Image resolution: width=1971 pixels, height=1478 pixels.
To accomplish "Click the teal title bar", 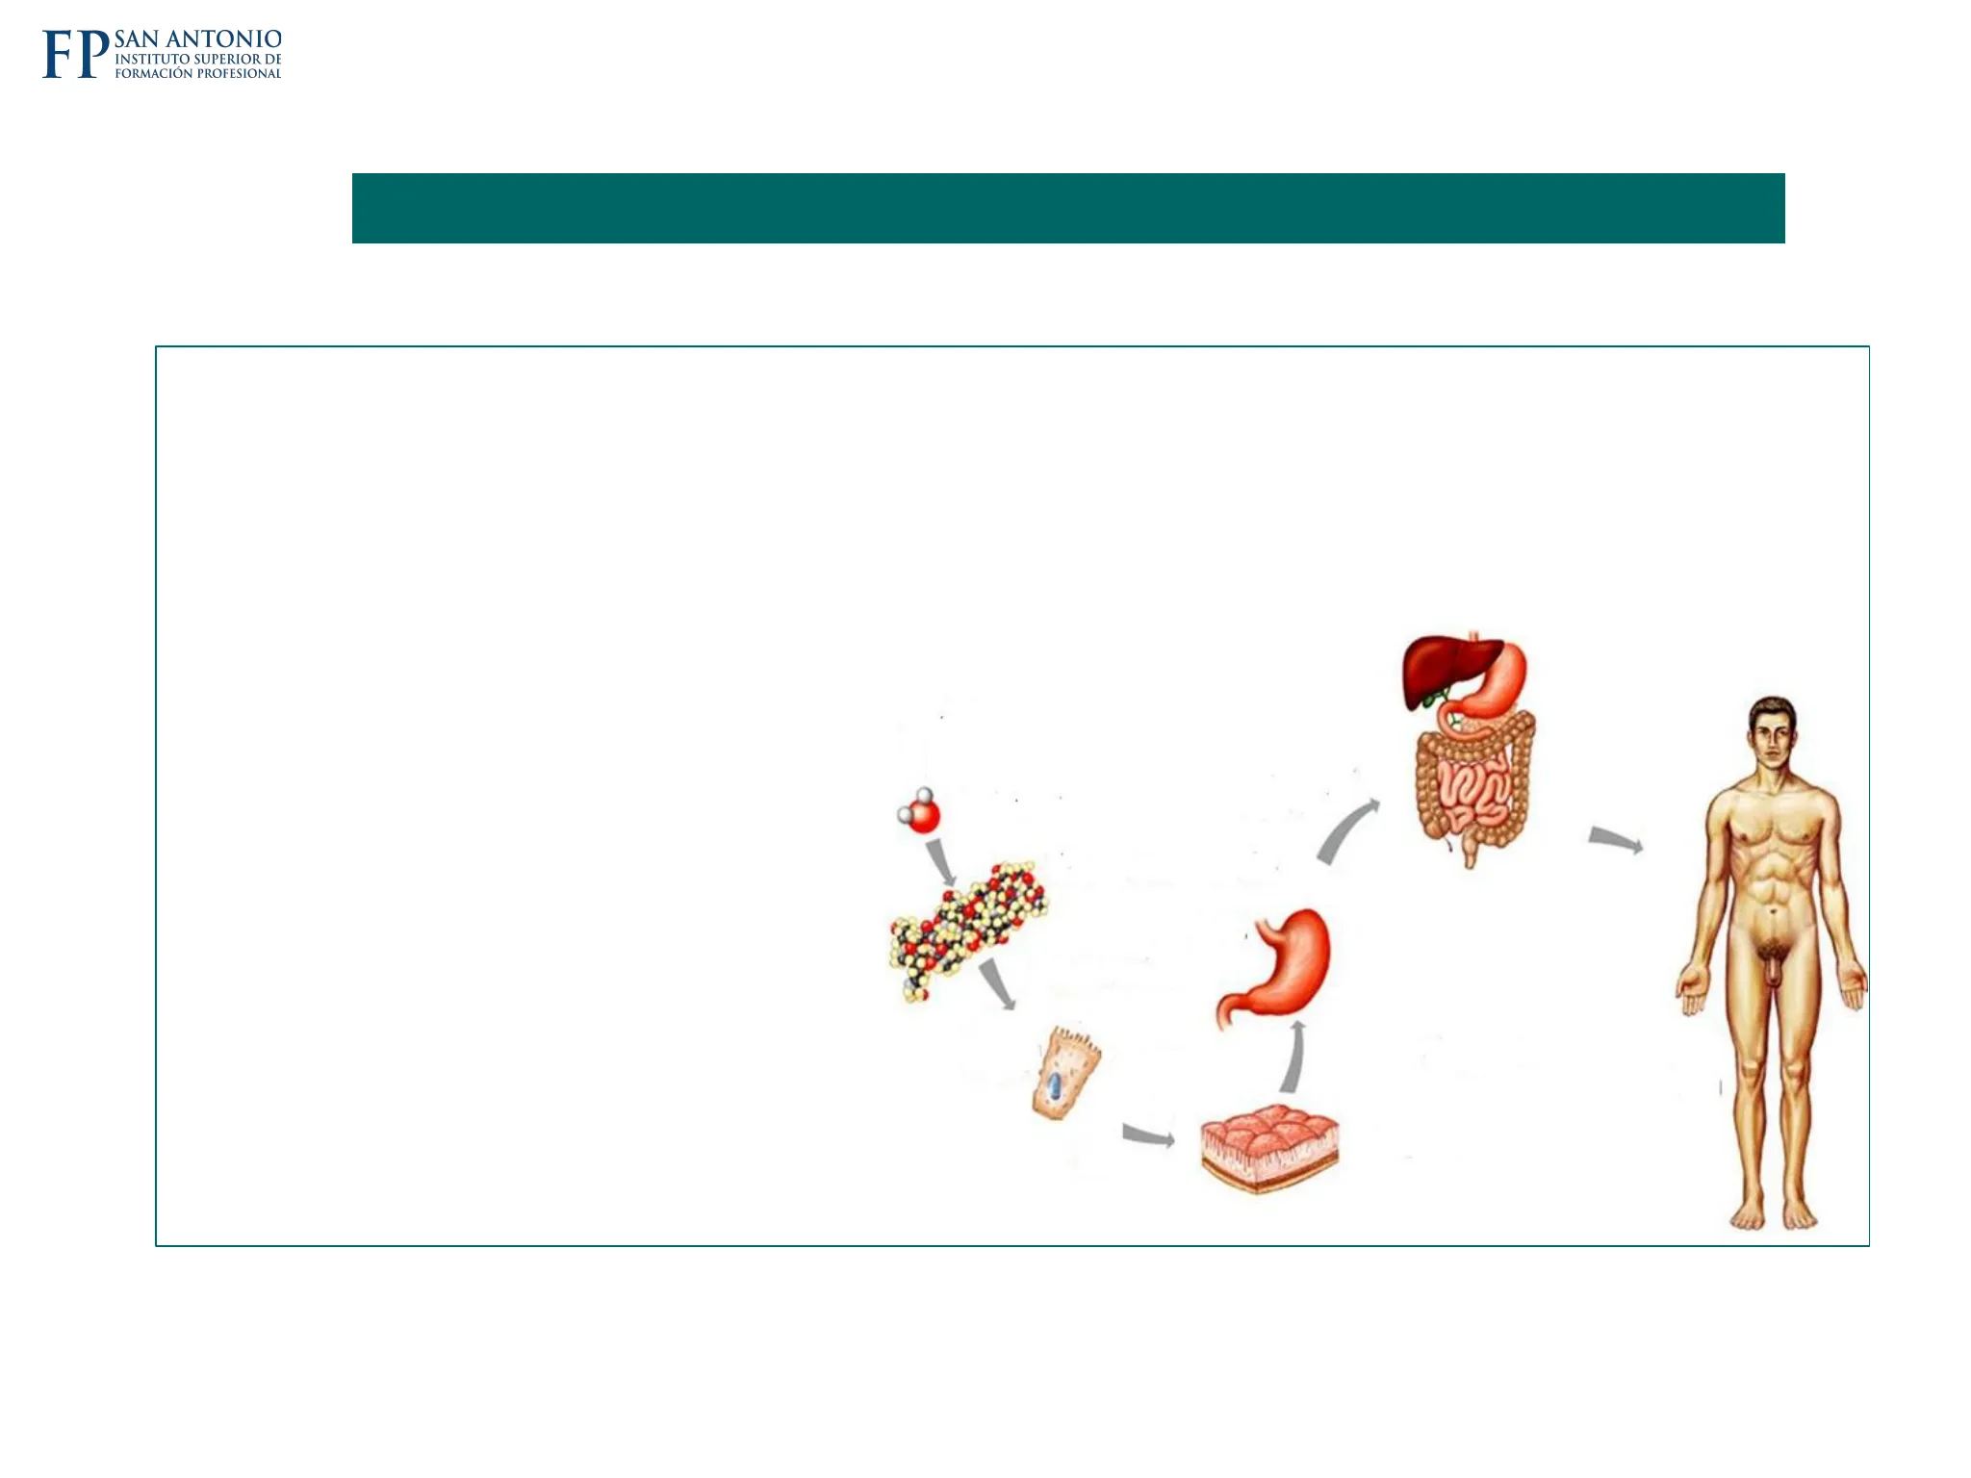I will point(1068,208).
